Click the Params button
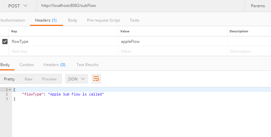271x137 pixels. click(258, 6)
